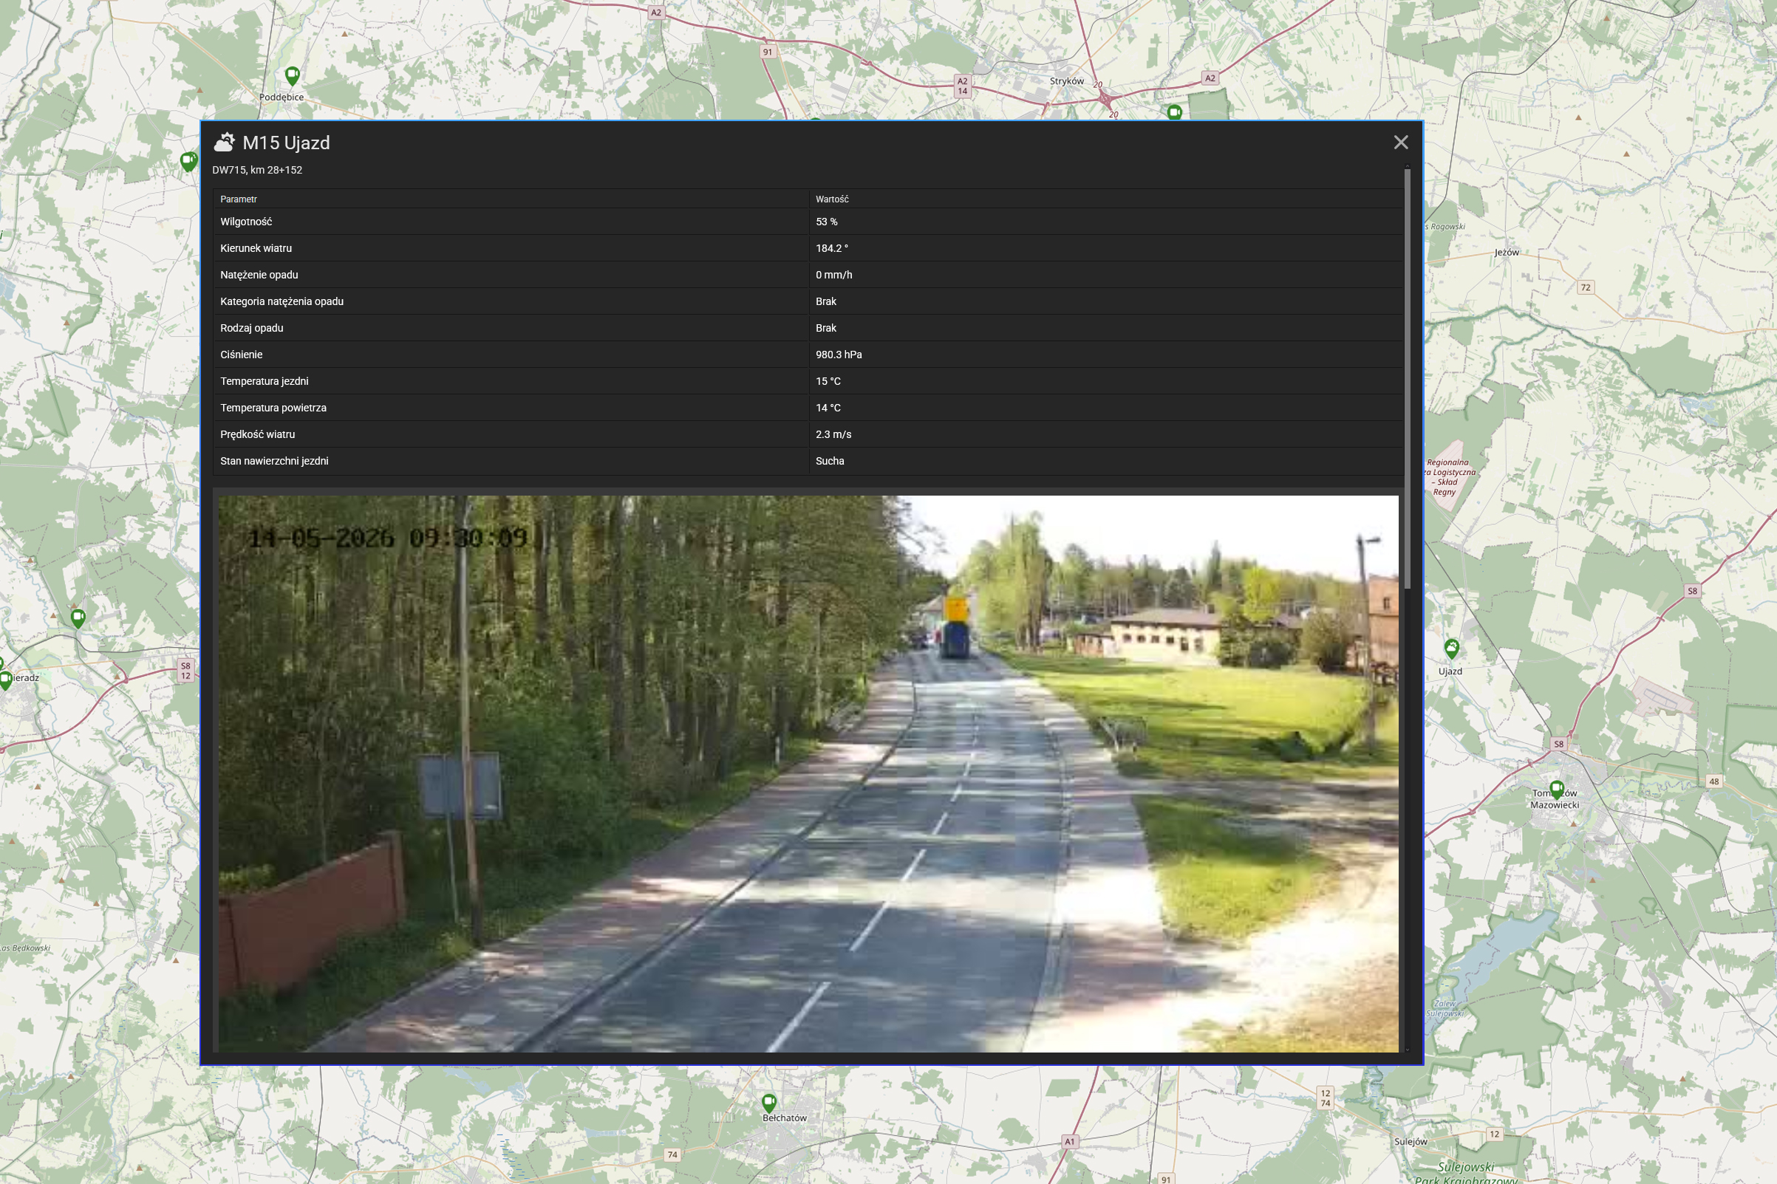This screenshot has height=1184, width=1777.
Task: Open the camera marker left of the dialog header
Action: [188, 161]
